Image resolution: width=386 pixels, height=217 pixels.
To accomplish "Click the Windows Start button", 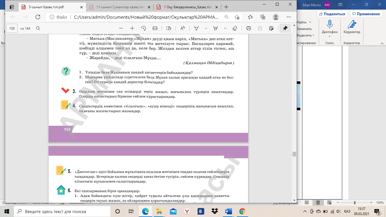I will [x=7, y=211].
